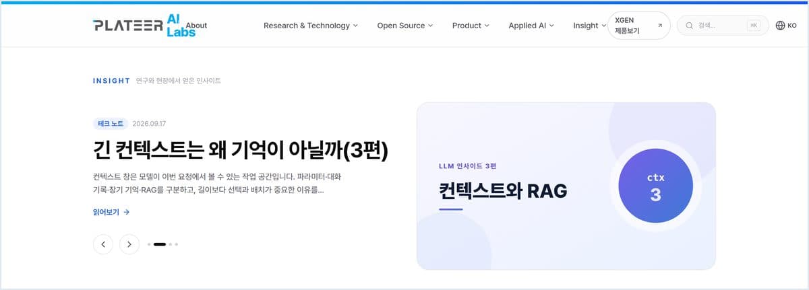The image size is (809, 290).
Task: Select the third carousel indicator dot
Action: click(x=171, y=244)
